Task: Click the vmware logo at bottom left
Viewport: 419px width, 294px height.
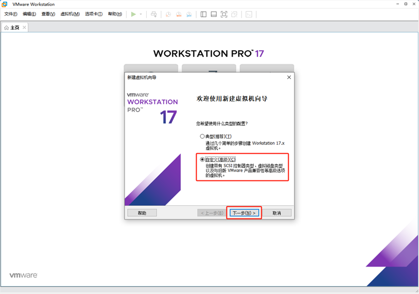Action: coord(24,275)
